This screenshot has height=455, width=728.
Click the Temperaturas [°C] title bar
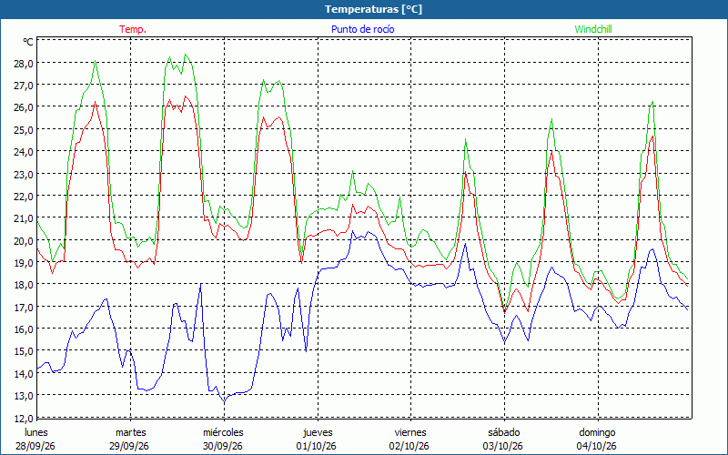pyautogui.click(x=364, y=9)
